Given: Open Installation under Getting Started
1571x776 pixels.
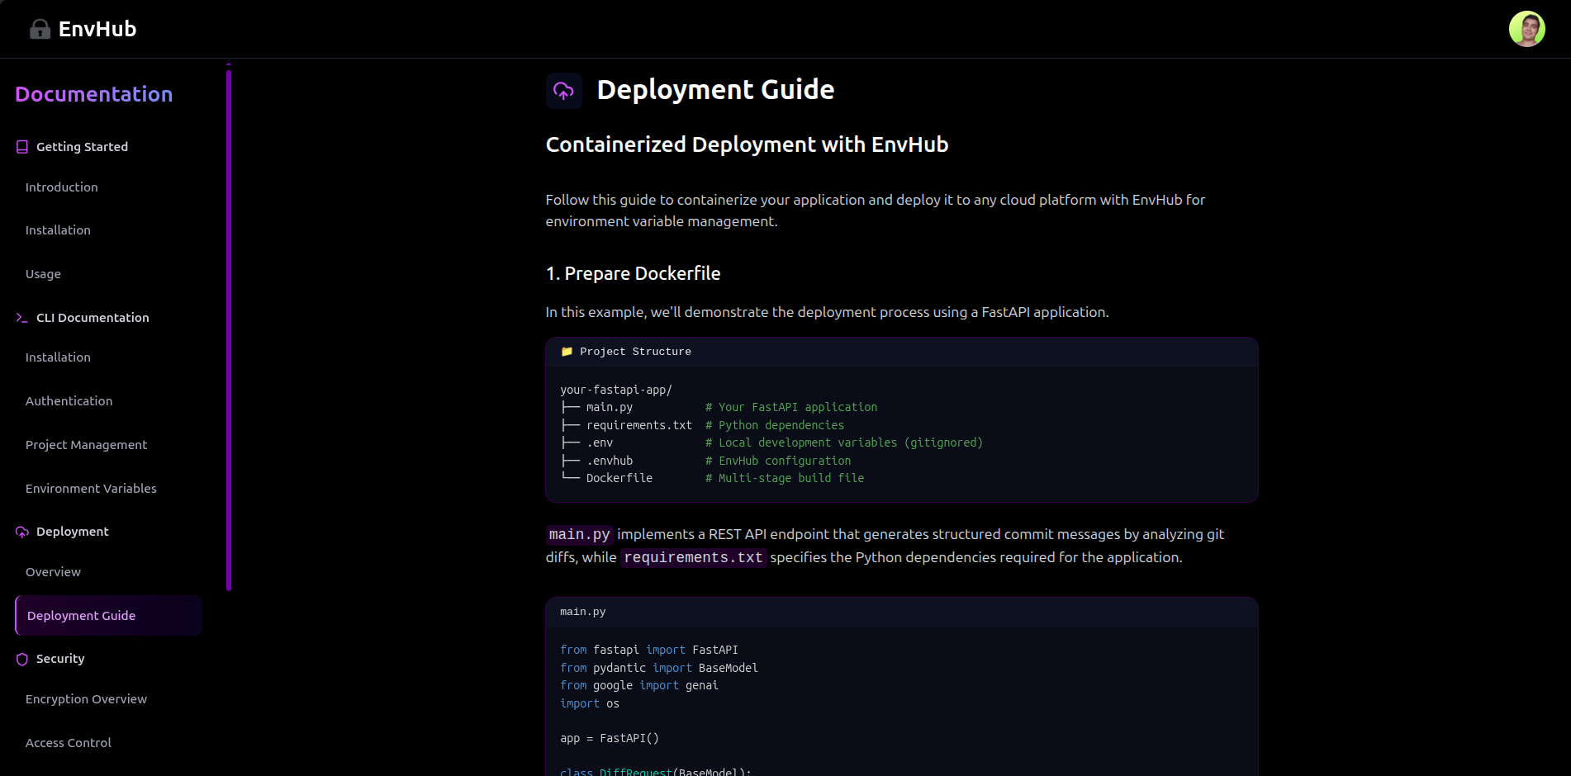Looking at the screenshot, I should [x=58, y=230].
